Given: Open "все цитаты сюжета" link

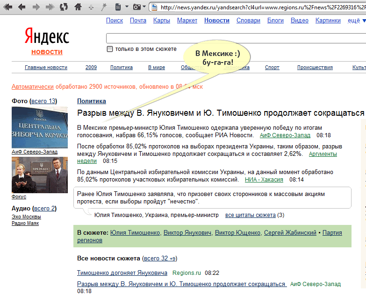Looking at the screenshot, I should 251,215.
